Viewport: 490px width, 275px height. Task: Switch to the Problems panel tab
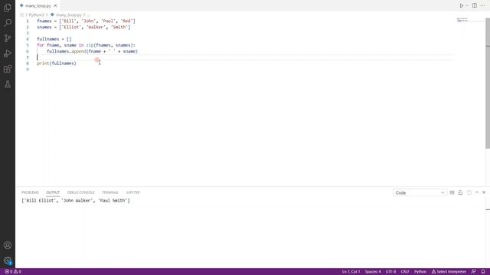tap(30, 192)
